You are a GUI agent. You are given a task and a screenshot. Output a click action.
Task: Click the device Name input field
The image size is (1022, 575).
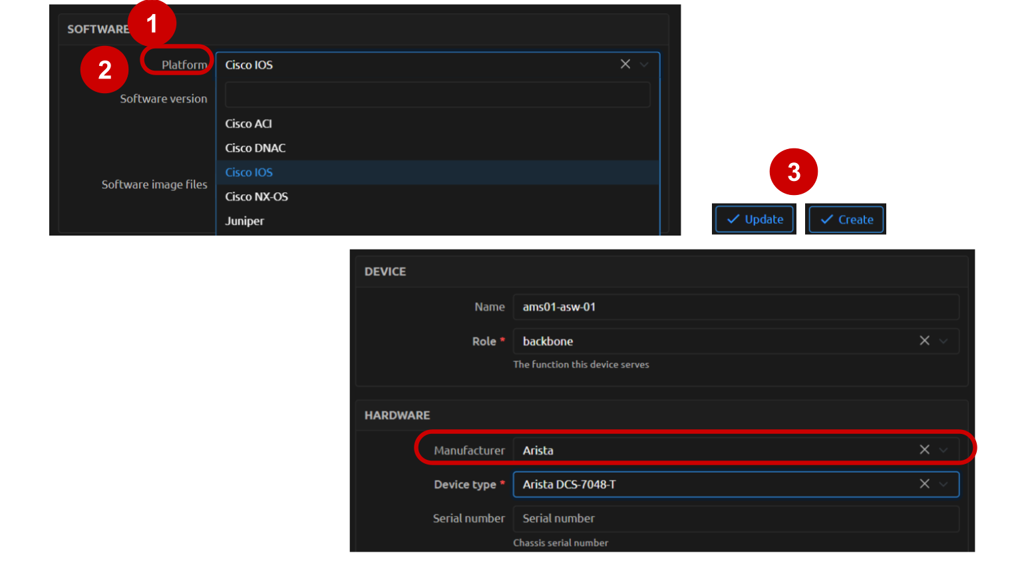click(735, 307)
